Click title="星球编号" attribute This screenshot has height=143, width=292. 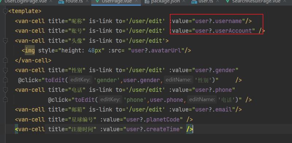click(x=72, y=119)
